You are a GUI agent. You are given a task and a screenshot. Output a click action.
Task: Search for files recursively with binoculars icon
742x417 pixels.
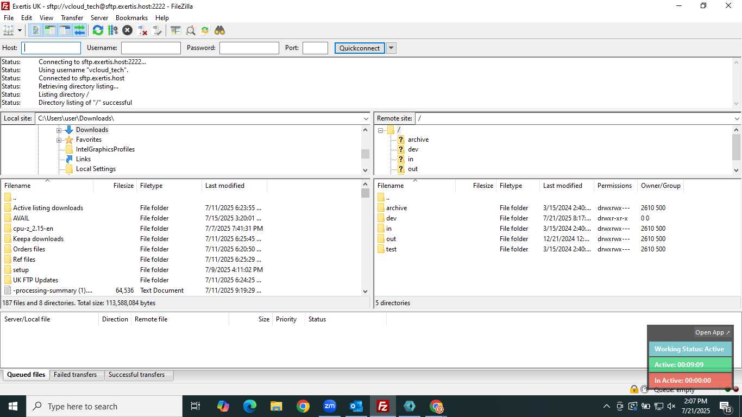[x=219, y=30]
